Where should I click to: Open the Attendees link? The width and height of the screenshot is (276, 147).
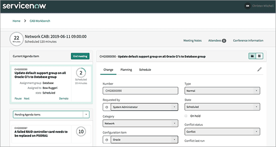(x=214, y=40)
